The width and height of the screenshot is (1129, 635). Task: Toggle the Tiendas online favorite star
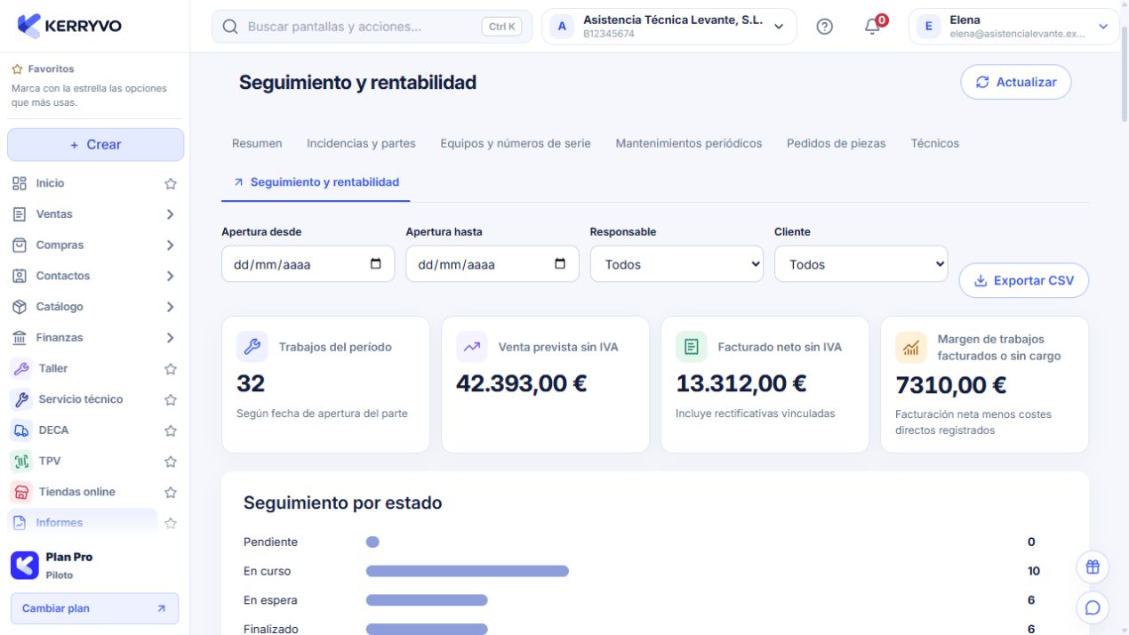[171, 493]
